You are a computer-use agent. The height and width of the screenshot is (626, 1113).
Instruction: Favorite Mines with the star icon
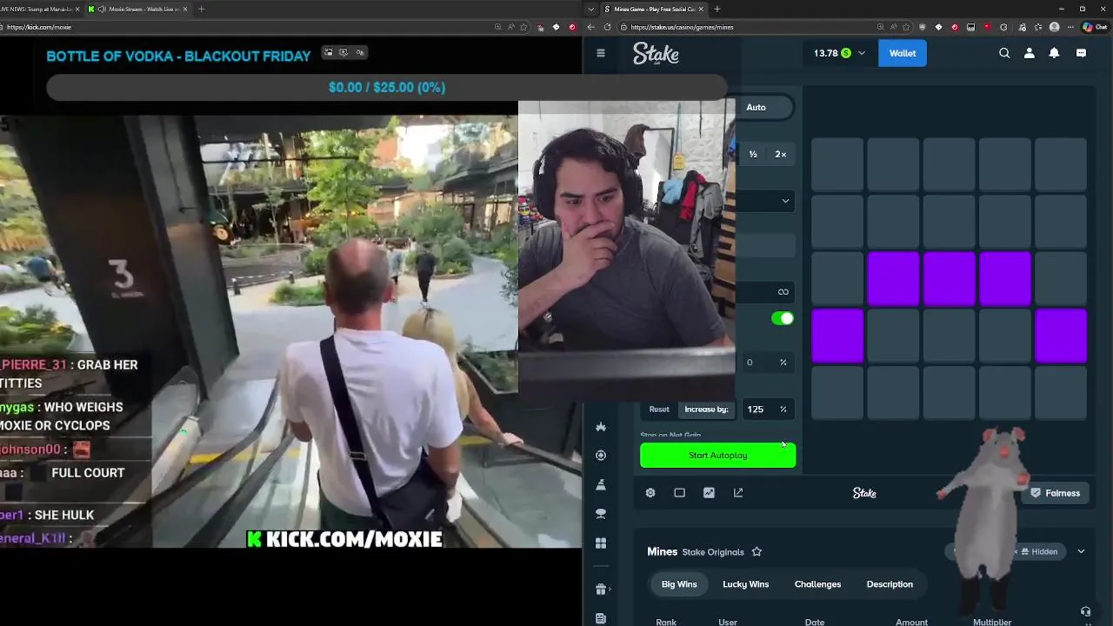point(756,552)
